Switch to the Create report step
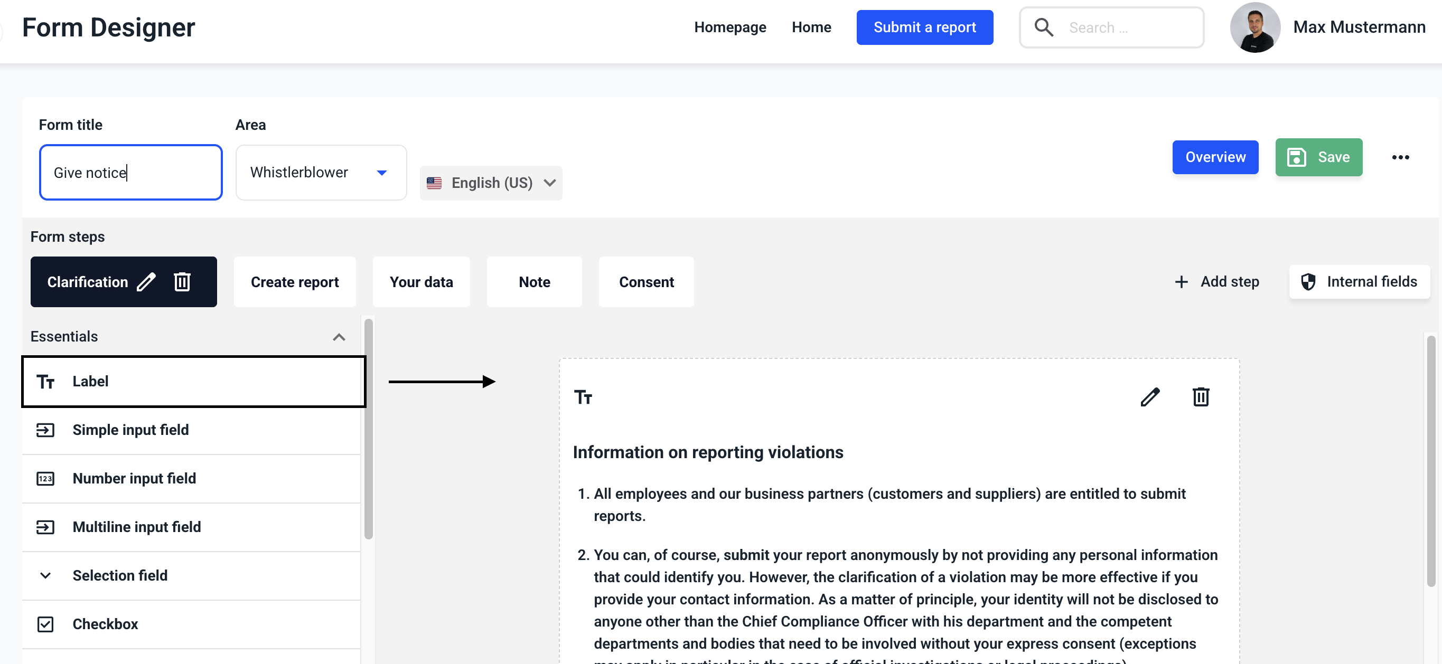Viewport: 1442px width, 664px height. point(294,282)
